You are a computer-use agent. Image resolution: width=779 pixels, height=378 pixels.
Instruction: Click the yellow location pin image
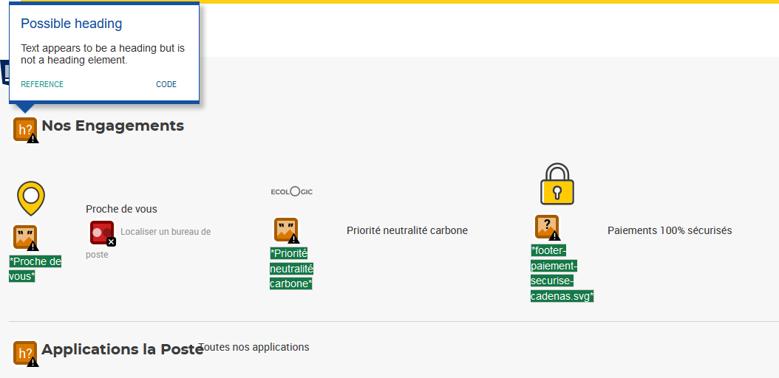click(x=31, y=198)
